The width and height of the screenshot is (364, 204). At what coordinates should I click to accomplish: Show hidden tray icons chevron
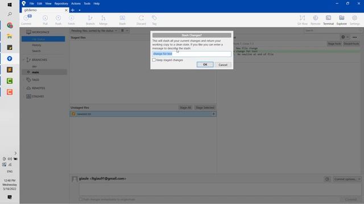15,153
